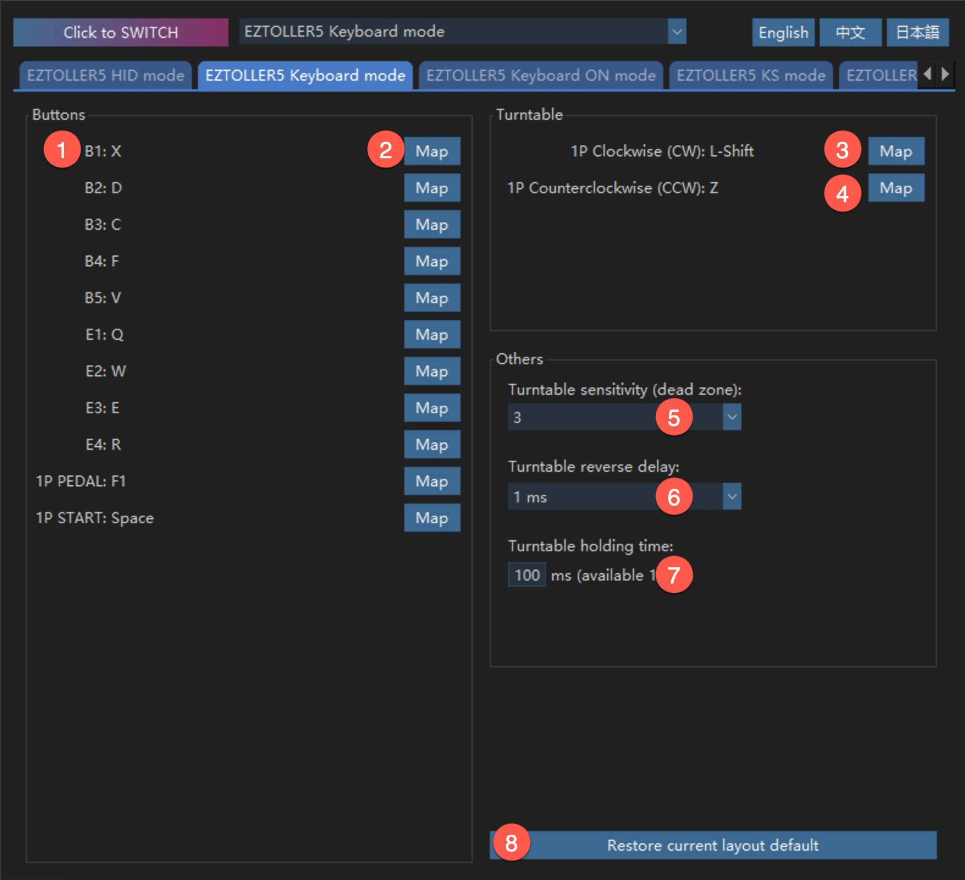Open the mode selection dropdown at top
Image resolution: width=965 pixels, height=880 pixels.
[463, 32]
